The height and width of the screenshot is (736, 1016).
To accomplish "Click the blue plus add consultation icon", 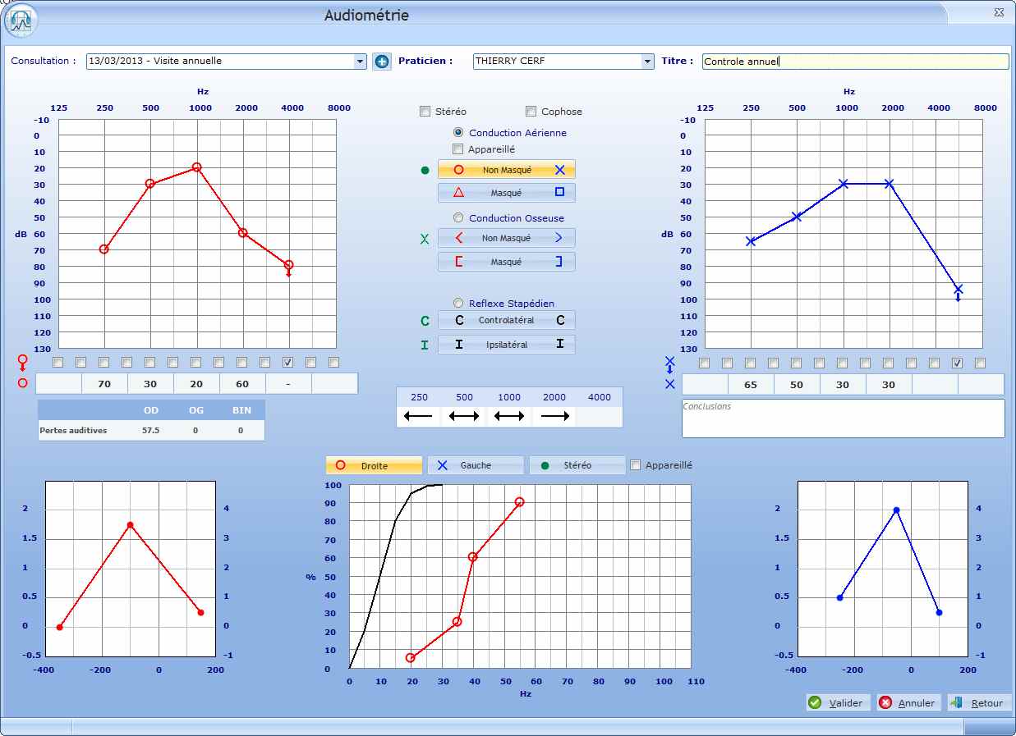I will coord(381,62).
